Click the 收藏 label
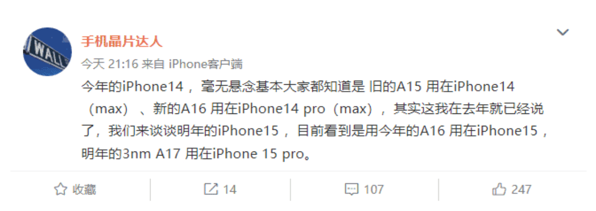The height and width of the screenshot is (211, 596). (84, 189)
